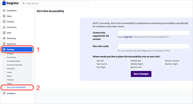
Task: Select the Settings menu label
Action: click(11, 49)
